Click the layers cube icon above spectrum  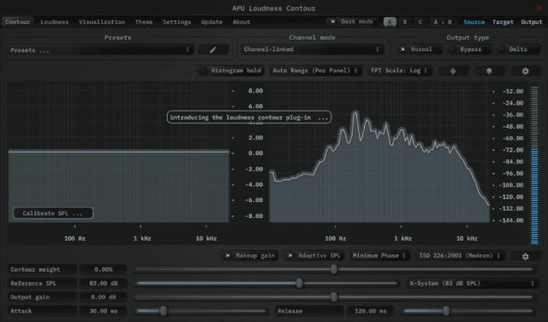tap(489, 71)
